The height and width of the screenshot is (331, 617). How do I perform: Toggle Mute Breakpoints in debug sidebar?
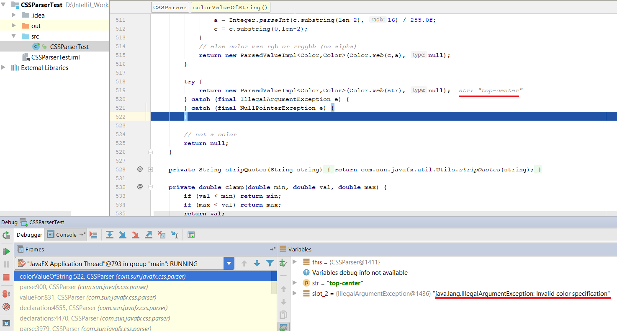pos(6,307)
